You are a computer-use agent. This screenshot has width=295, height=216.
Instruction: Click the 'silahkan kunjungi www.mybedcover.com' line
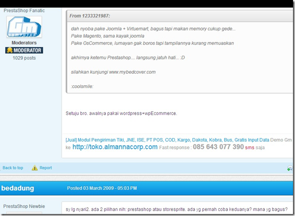click(x=113, y=72)
